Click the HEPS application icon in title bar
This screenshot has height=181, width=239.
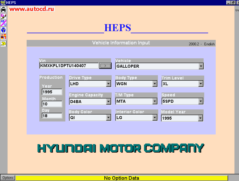3,2
